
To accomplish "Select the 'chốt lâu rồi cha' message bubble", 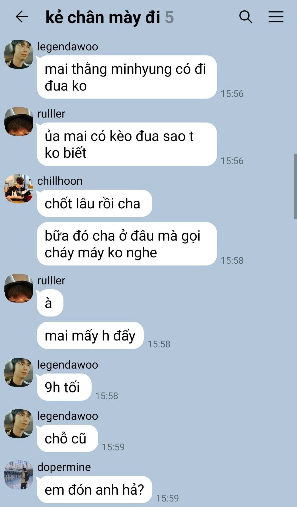I will pos(95,203).
